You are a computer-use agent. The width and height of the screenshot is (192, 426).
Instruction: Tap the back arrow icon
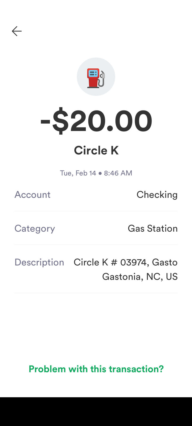point(17,31)
